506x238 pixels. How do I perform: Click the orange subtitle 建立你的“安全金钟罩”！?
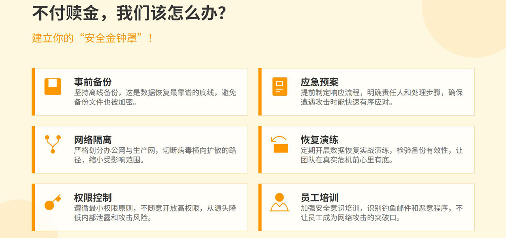93,38
